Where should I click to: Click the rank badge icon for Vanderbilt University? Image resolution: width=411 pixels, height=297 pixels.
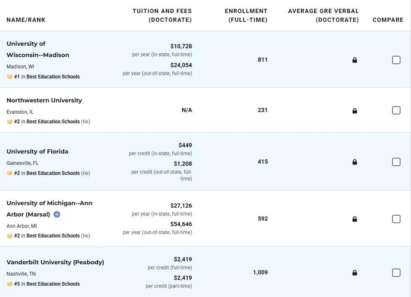pos(10,284)
